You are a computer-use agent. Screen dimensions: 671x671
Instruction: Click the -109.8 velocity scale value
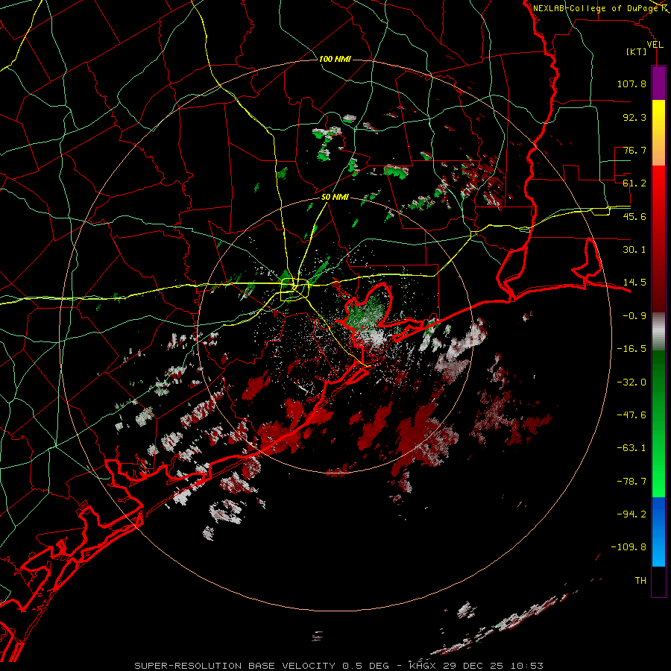pos(629,547)
